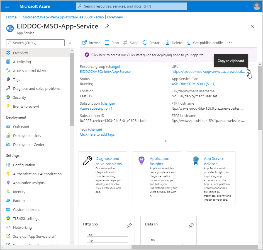The height and width of the screenshot is (250, 263).
Task: Open the user account avatar
Action: pyautogui.click(x=256, y=6)
